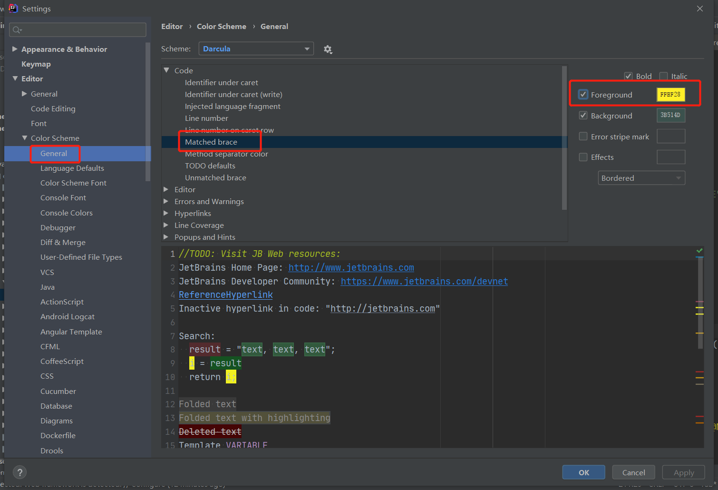Open Color Scheme Font page

[73, 183]
